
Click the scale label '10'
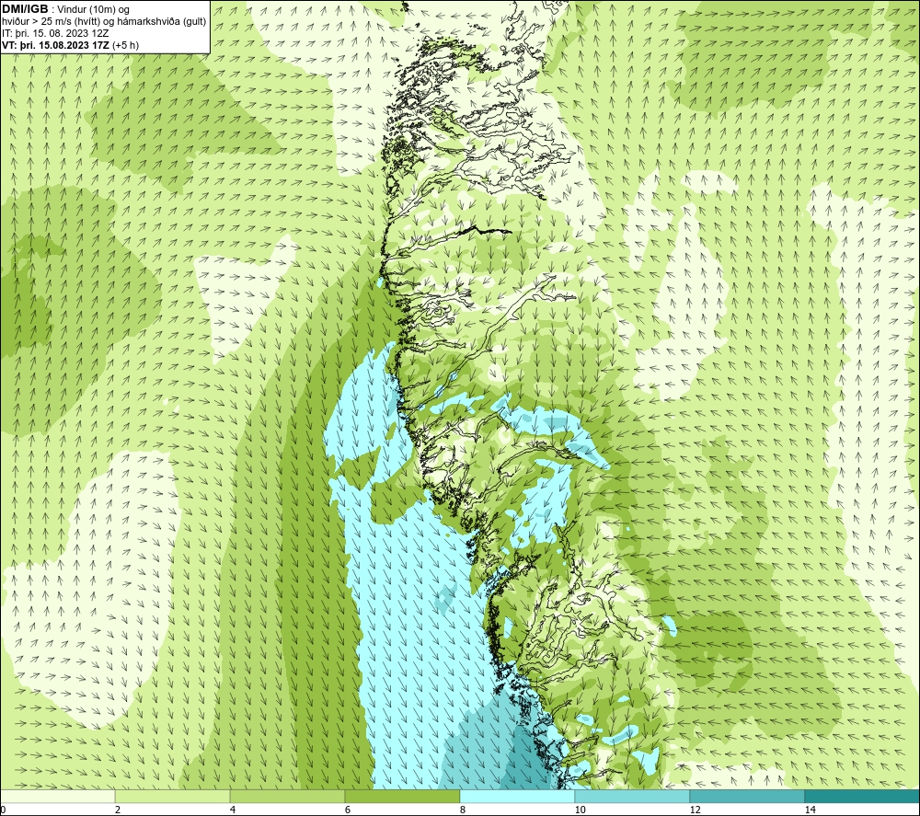pyautogui.click(x=580, y=810)
